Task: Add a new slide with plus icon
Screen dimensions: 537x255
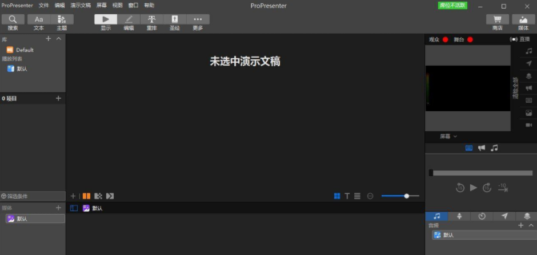Action: click(73, 196)
